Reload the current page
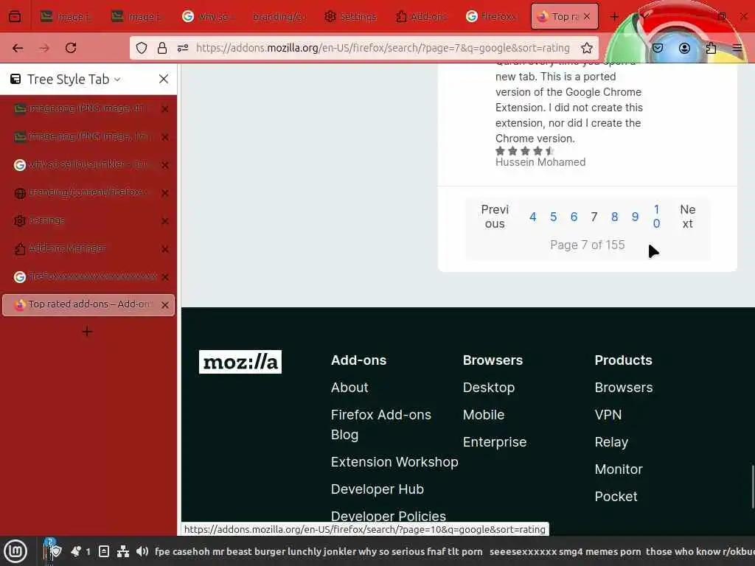This screenshot has width=755, height=566. point(71,48)
